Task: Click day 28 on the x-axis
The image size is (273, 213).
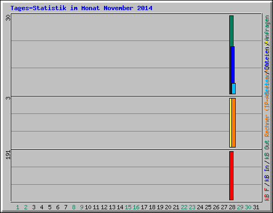Action: point(232,207)
